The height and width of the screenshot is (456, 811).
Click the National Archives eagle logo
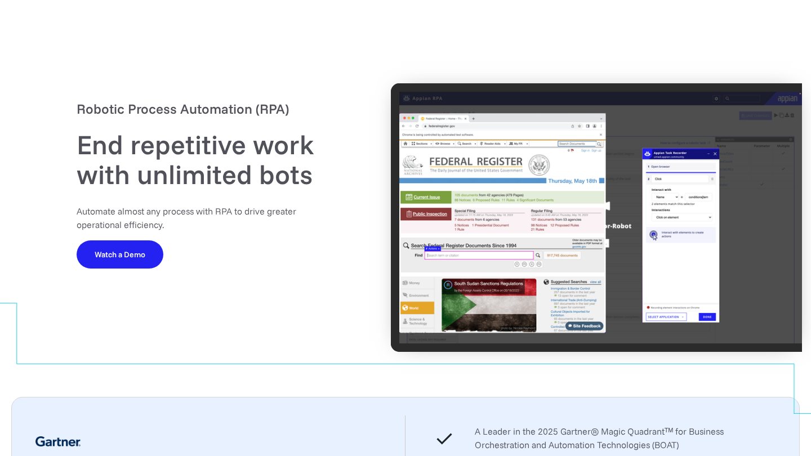[412, 164]
